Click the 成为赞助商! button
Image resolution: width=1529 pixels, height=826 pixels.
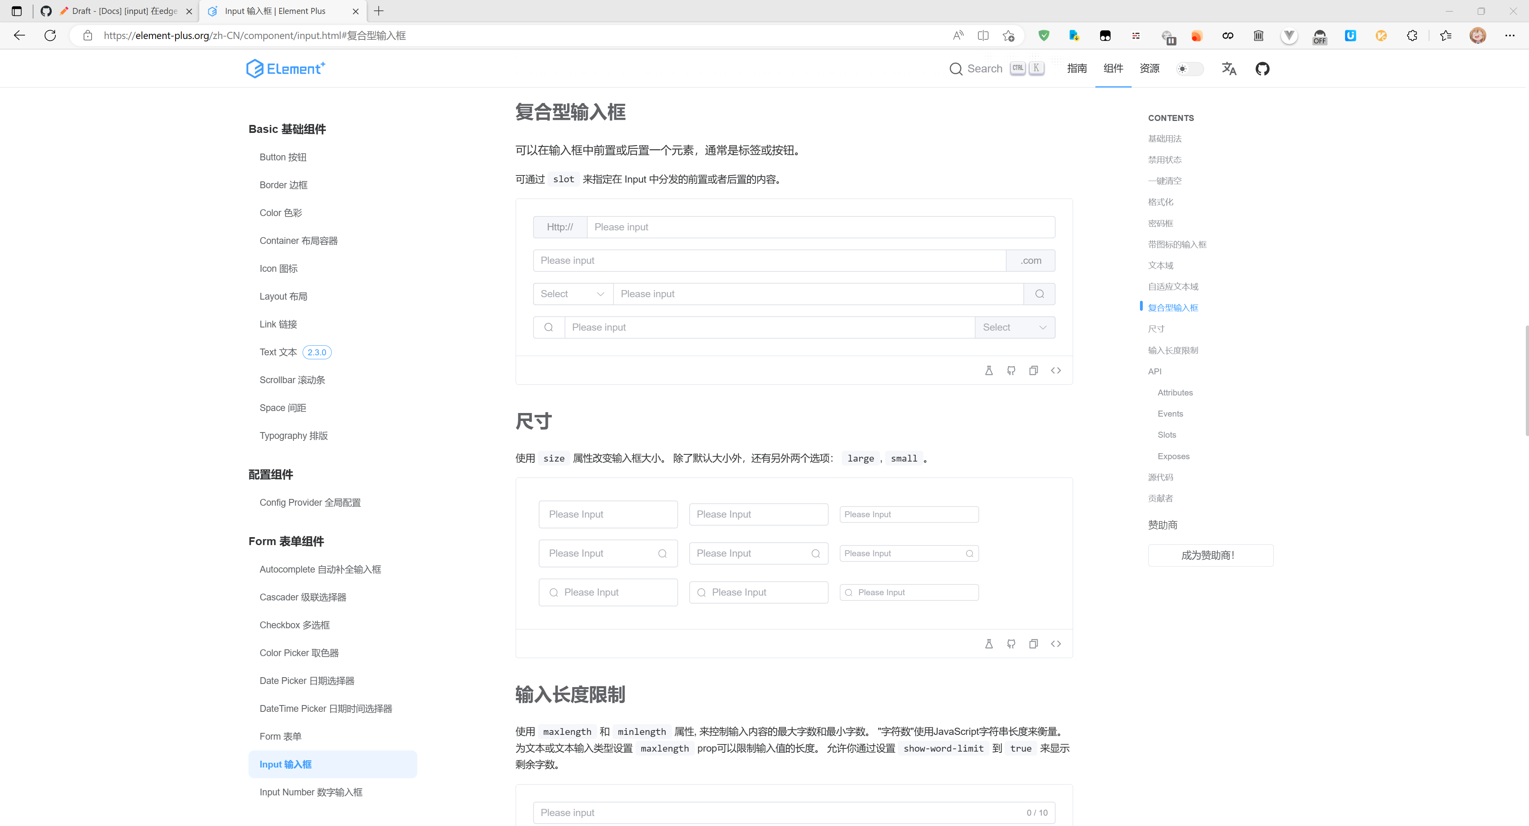point(1211,555)
